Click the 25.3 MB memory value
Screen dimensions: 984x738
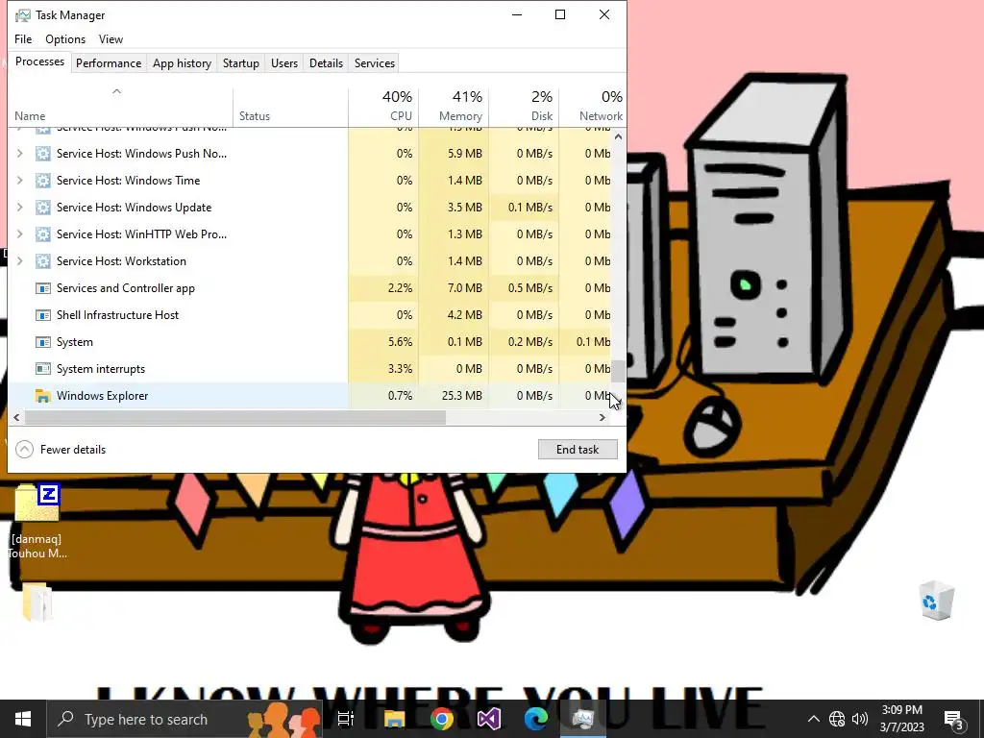pos(462,396)
